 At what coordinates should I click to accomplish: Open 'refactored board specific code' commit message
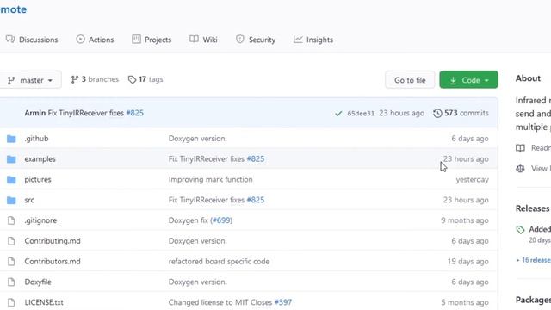pos(219,262)
